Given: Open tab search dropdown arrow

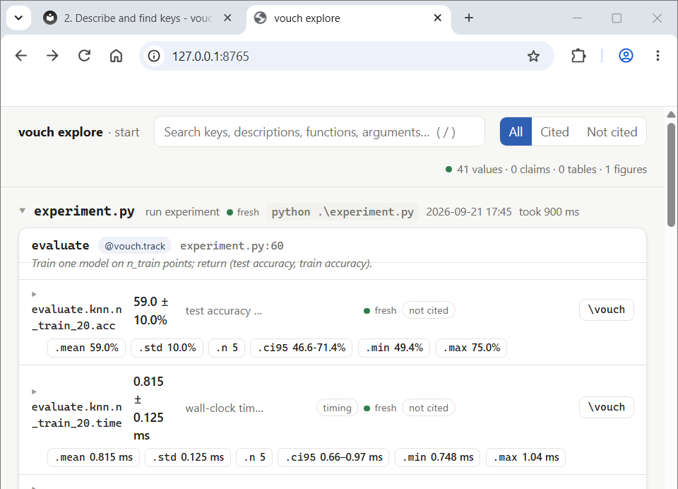Looking at the screenshot, I should (x=18, y=18).
